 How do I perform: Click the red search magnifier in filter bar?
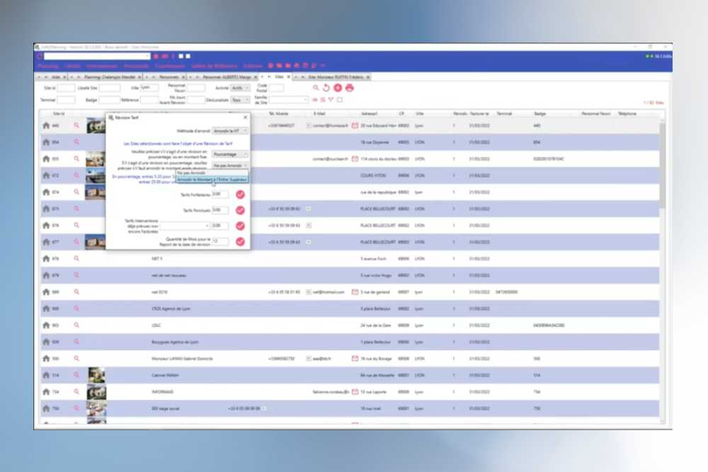(x=316, y=88)
